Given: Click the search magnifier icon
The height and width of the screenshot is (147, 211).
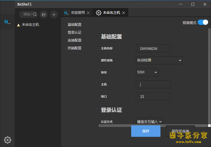Looking at the screenshot, I should click(x=35, y=14).
